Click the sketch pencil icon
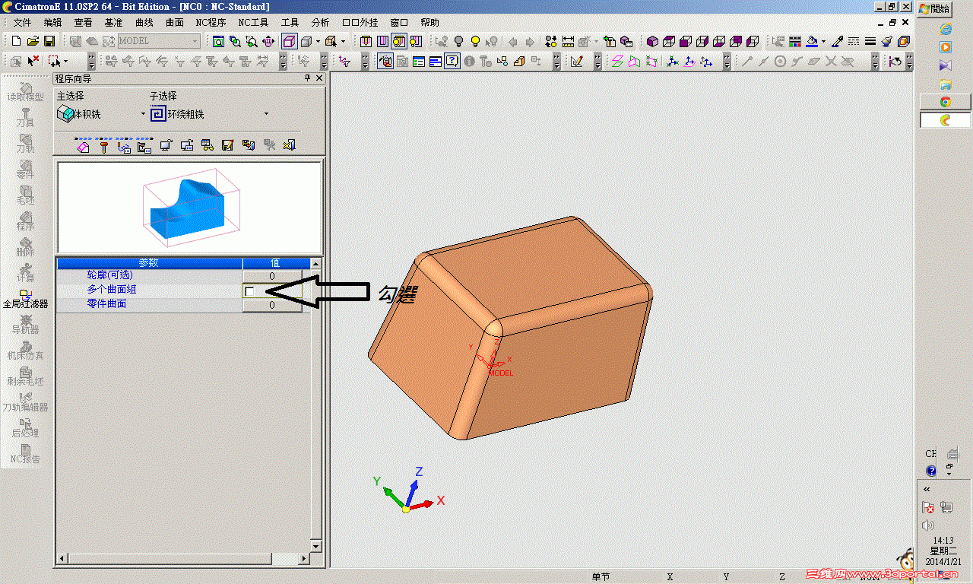The image size is (973, 584). 576,61
